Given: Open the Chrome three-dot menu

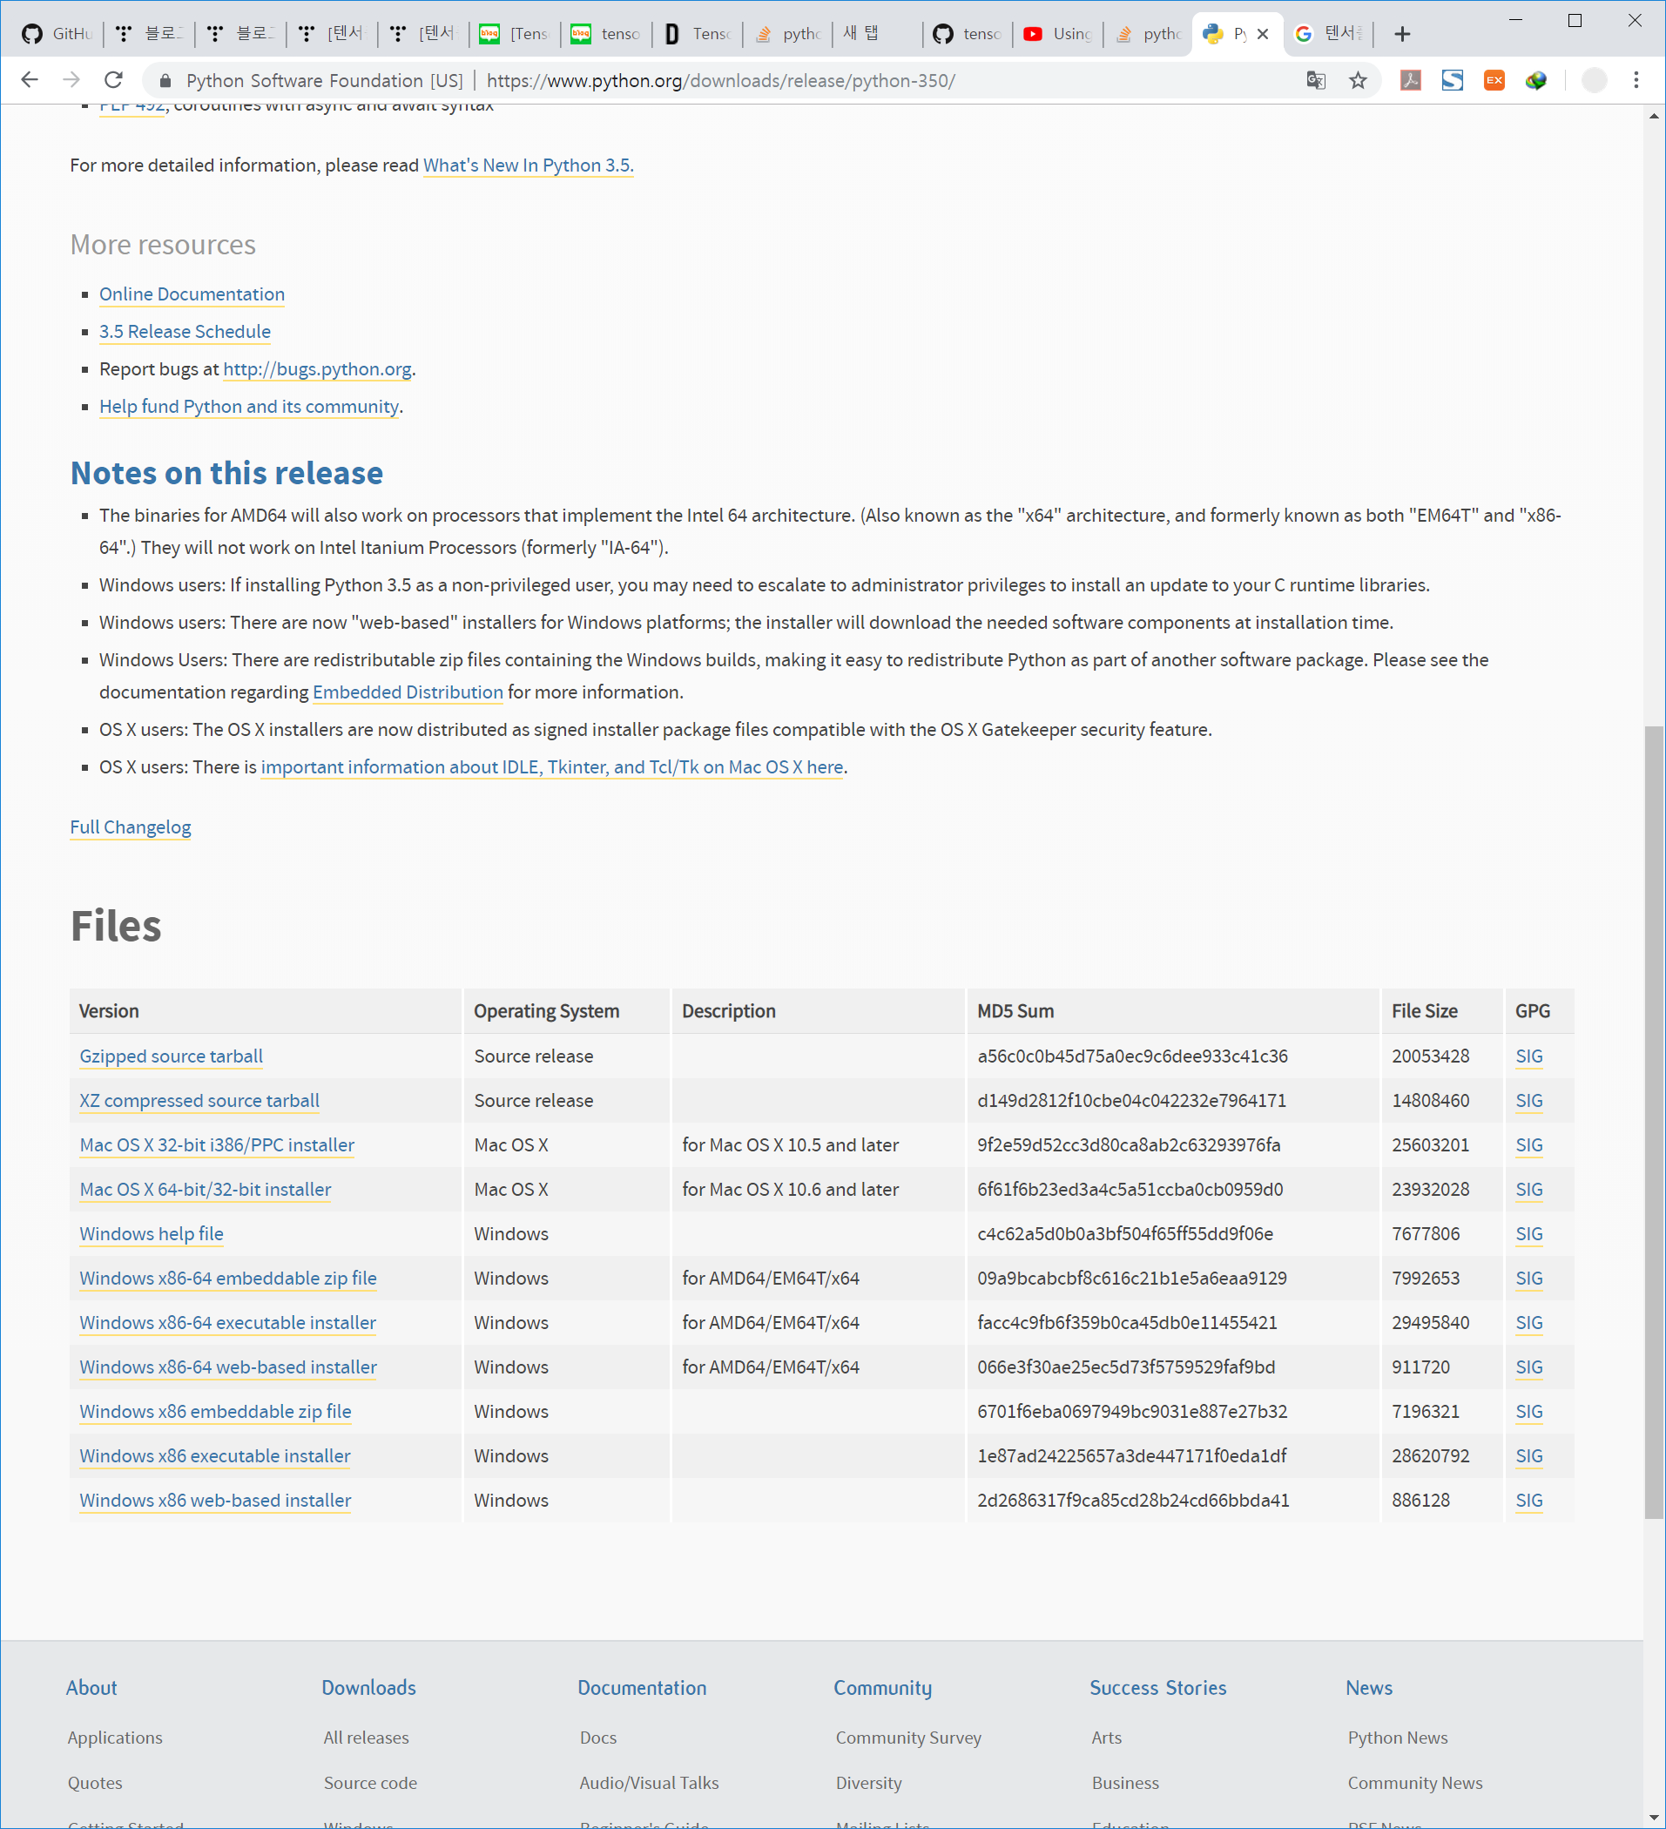Looking at the screenshot, I should click(x=1636, y=80).
